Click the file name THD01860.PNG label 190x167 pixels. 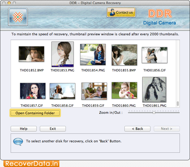(124, 105)
